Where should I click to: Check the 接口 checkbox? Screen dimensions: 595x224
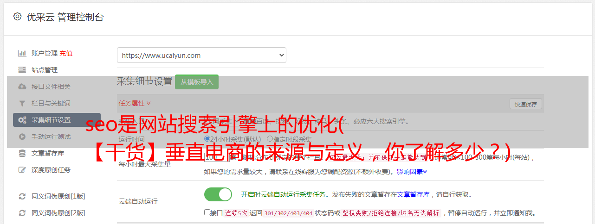(207, 213)
